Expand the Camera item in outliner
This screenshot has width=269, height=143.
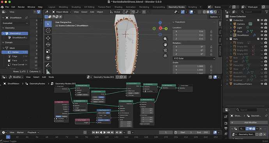click(231, 24)
